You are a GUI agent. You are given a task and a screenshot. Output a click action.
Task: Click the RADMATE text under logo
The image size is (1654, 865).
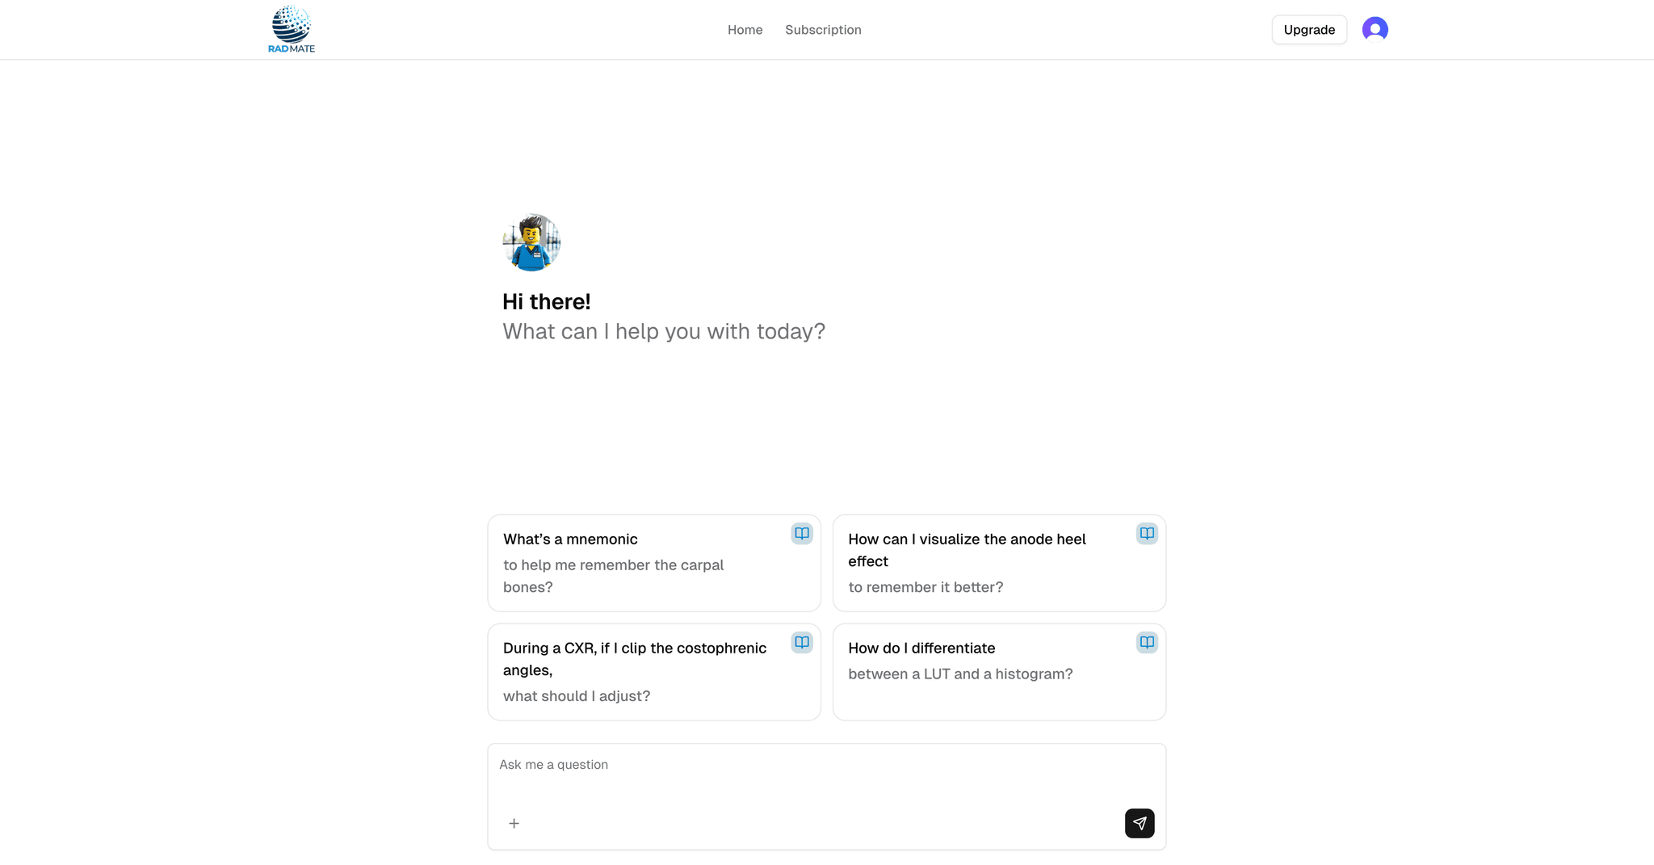coord(292,48)
